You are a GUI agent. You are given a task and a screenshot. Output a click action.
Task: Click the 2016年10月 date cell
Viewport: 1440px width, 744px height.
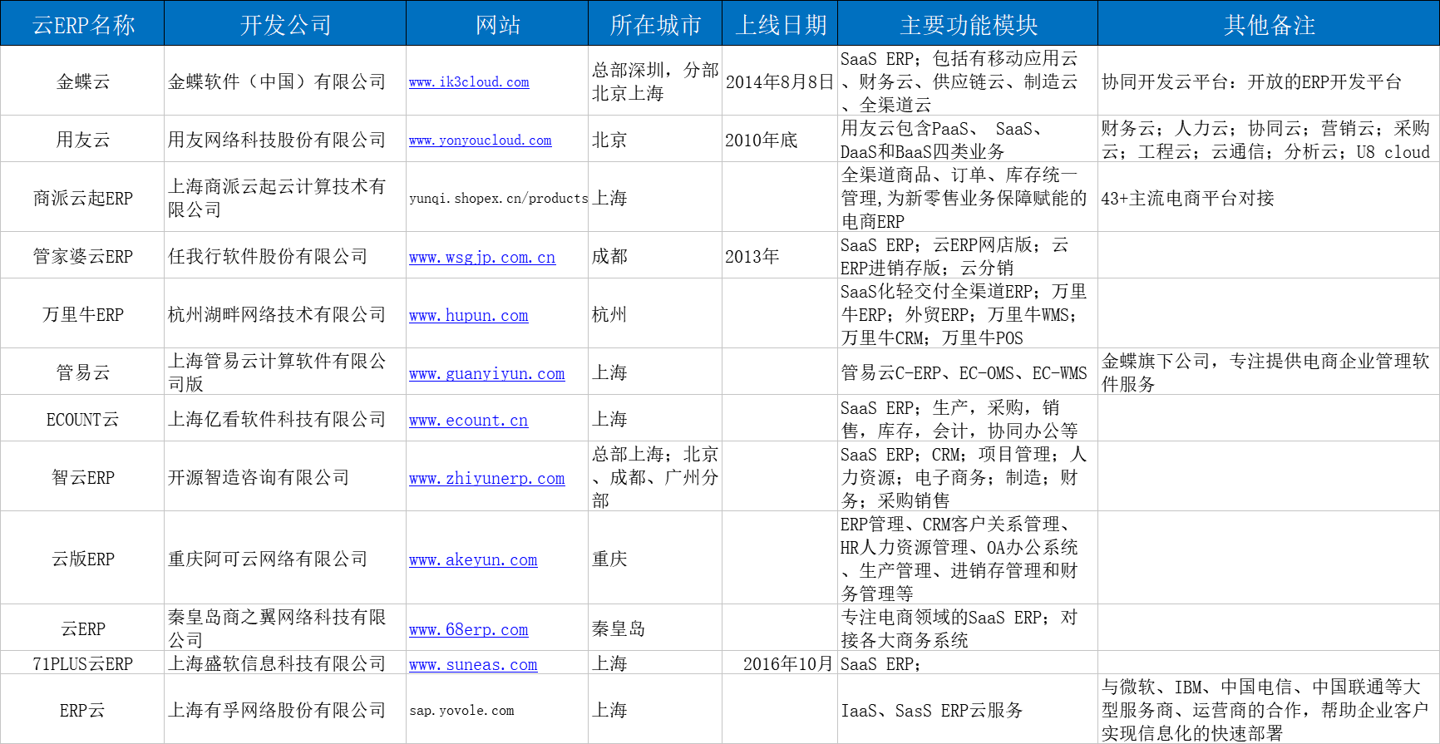point(780,663)
